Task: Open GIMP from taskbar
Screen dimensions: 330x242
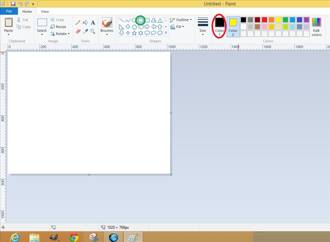Action: pos(54,238)
